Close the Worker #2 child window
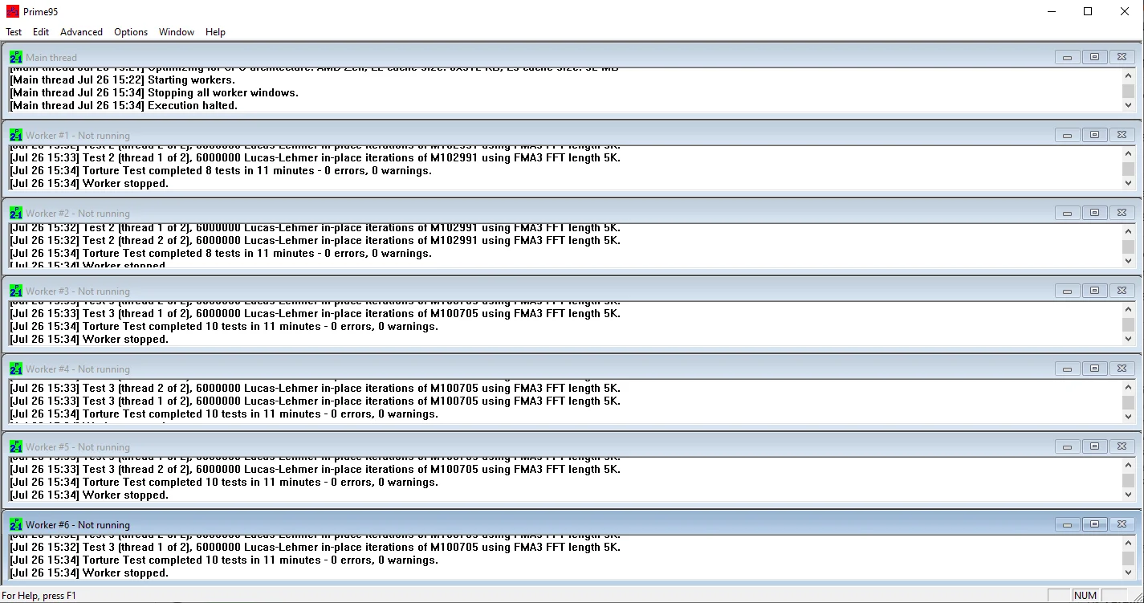 [1122, 213]
